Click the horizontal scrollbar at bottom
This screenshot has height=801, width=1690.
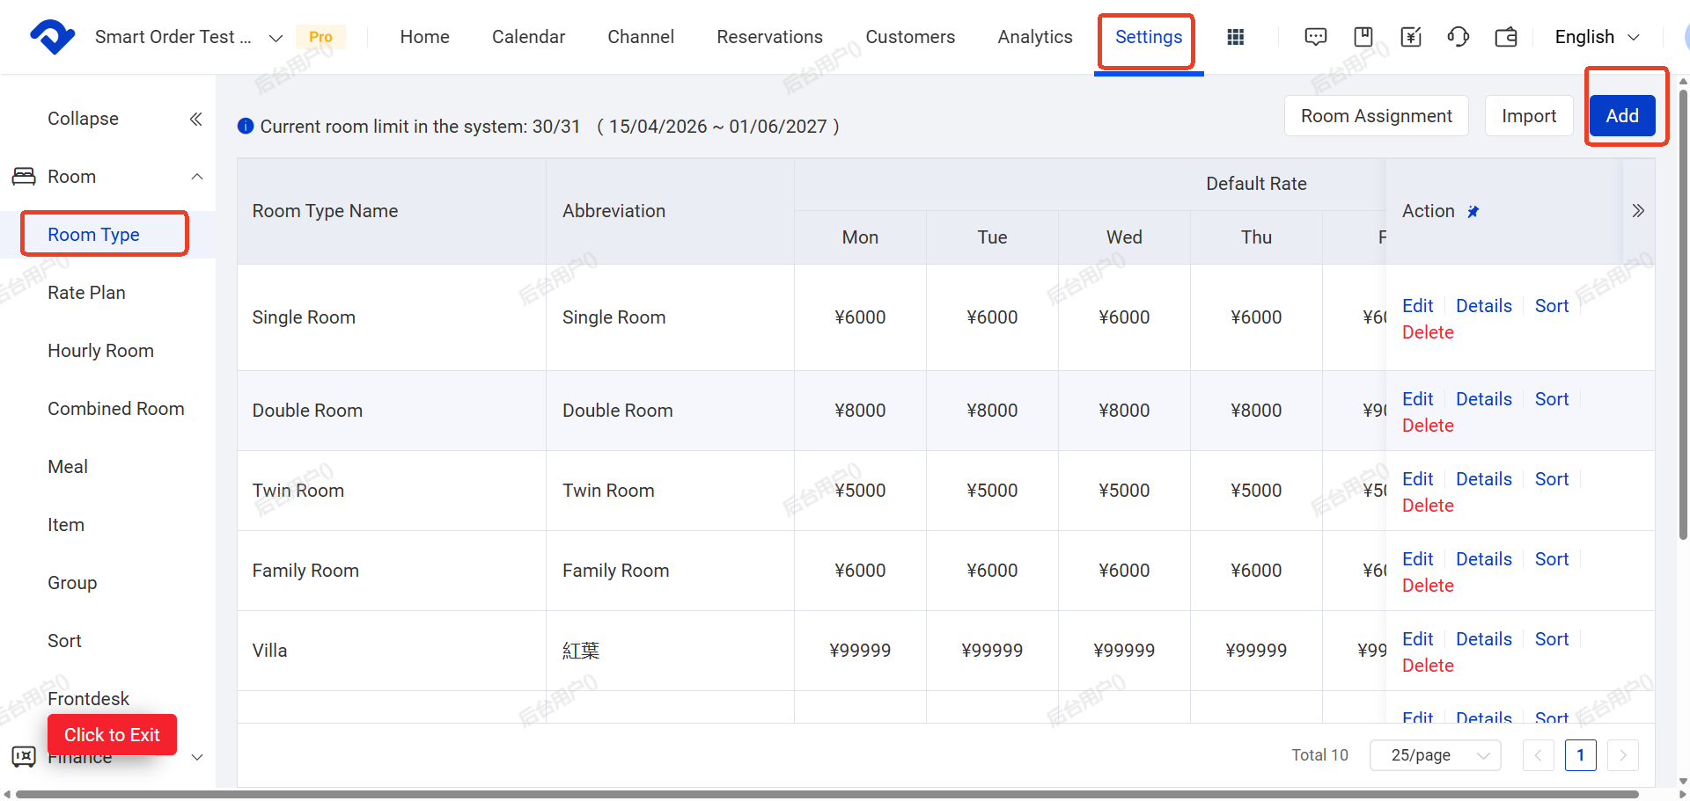[827, 794]
